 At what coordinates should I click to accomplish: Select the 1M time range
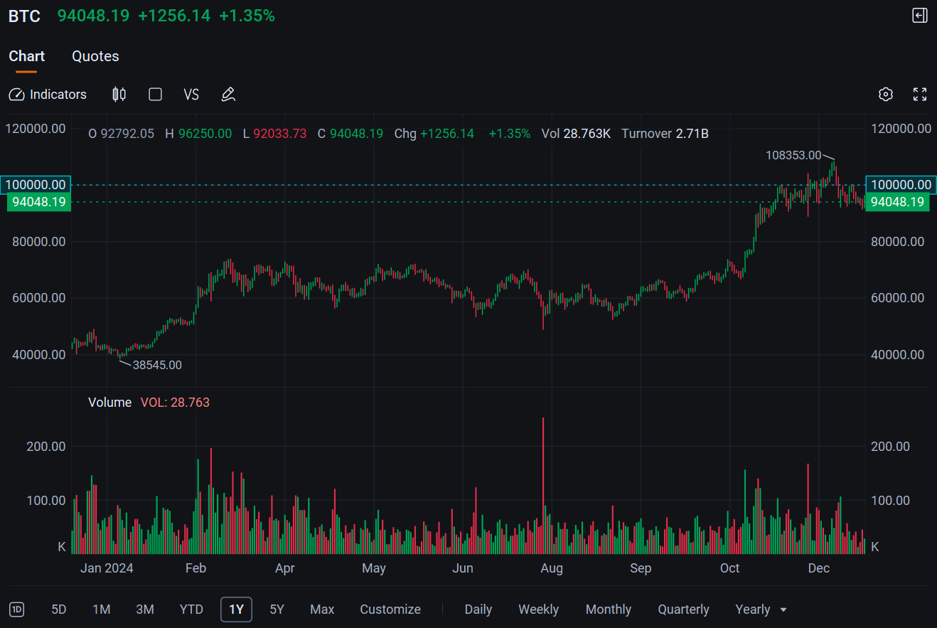pos(102,610)
